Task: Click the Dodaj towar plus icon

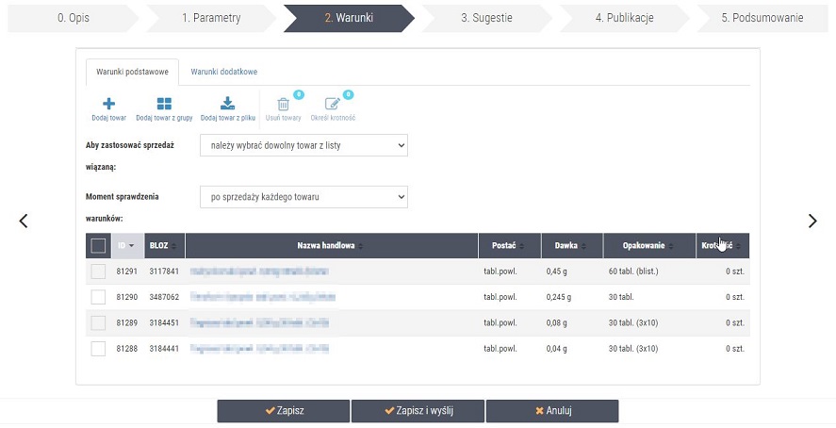Action: (108, 104)
